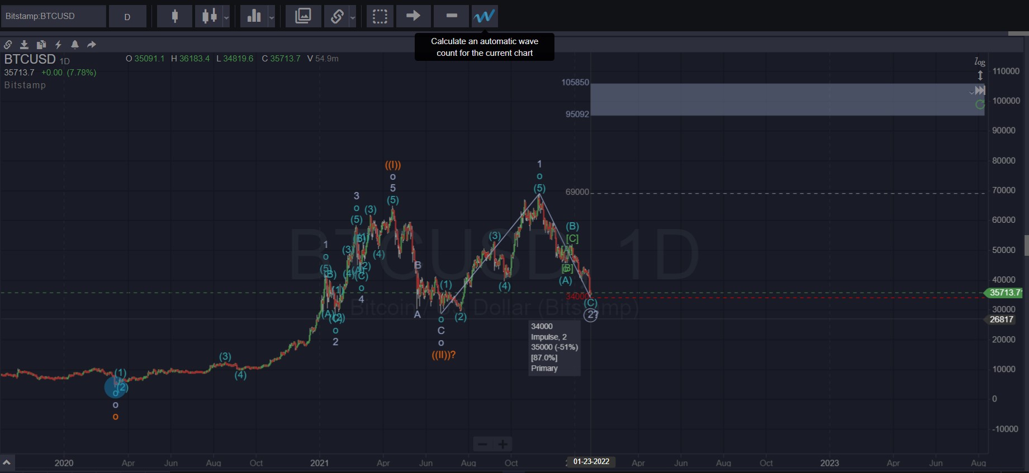Click the lightning bolt icon
Viewport: 1029px width, 473px height.
click(58, 45)
